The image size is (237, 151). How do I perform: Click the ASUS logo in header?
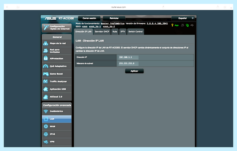click(51, 18)
